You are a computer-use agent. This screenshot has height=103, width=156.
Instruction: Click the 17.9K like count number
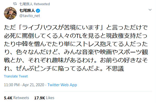click(40, 98)
